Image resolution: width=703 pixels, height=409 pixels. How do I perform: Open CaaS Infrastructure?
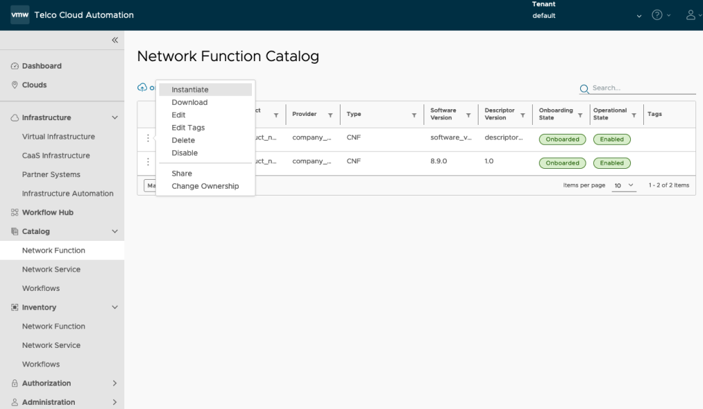tap(56, 156)
